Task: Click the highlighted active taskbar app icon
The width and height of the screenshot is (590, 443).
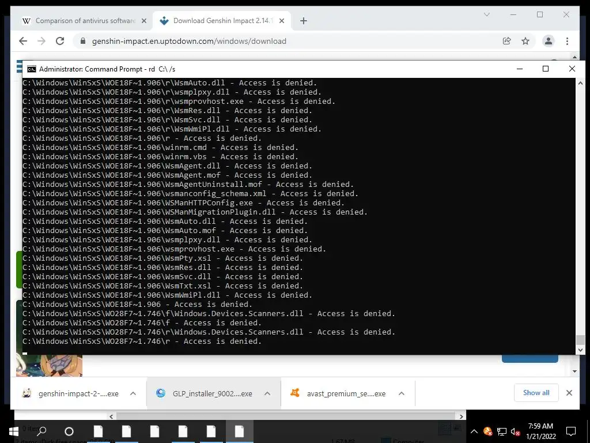Action: 239,431
